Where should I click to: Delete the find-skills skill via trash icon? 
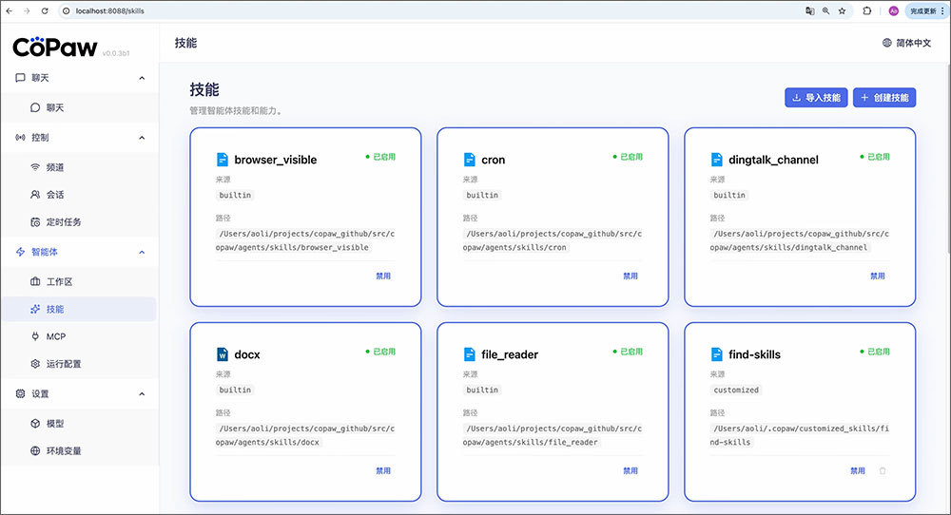coord(883,470)
